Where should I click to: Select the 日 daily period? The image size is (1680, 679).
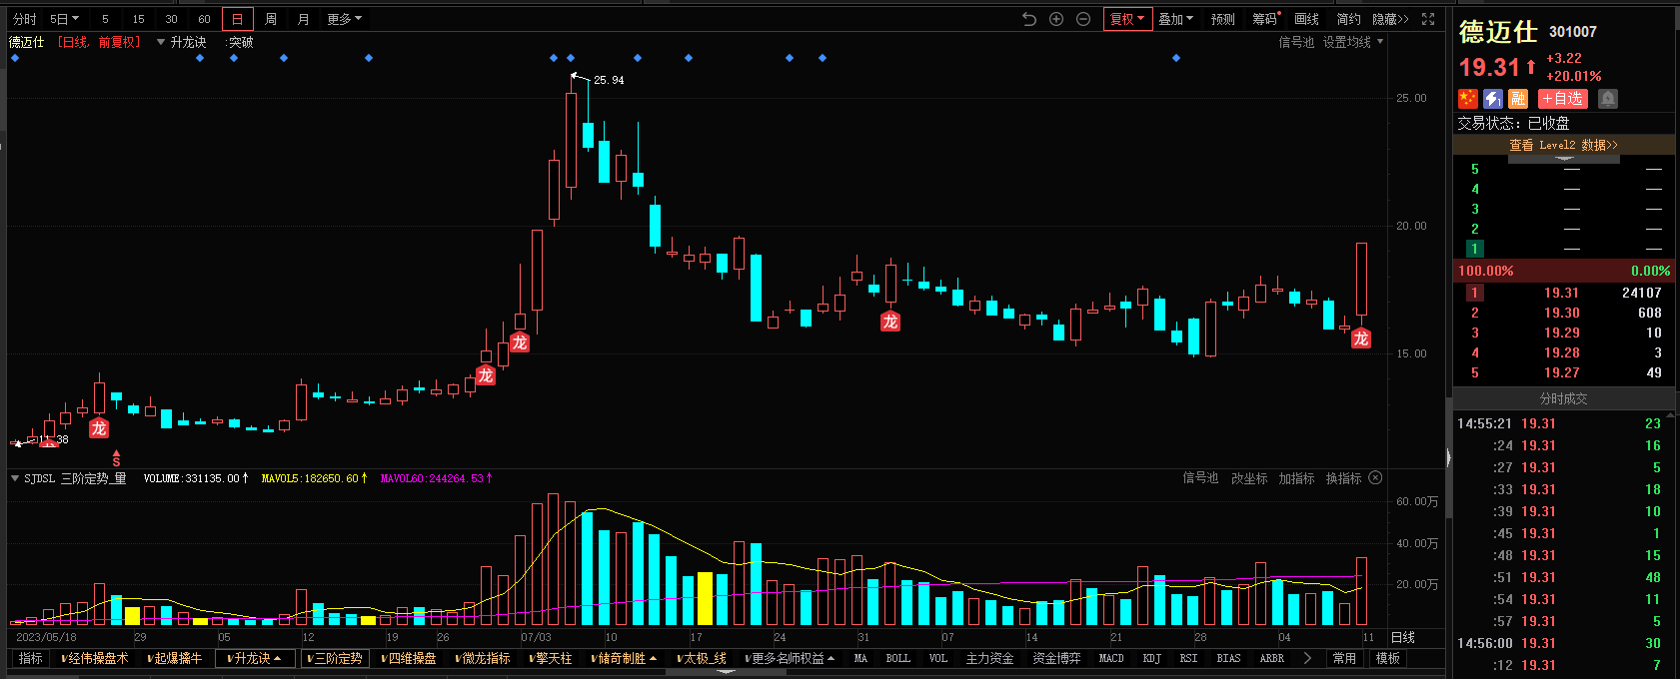[237, 19]
